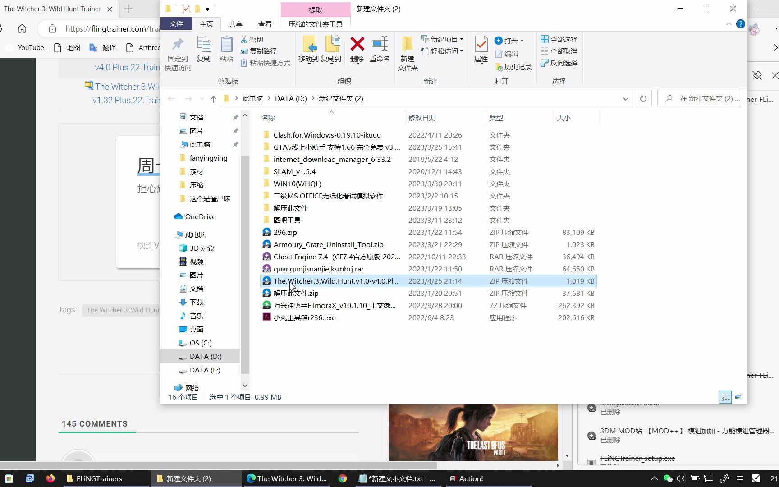Click Select all (全部选择)
The height and width of the screenshot is (487, 779).
tap(559, 40)
